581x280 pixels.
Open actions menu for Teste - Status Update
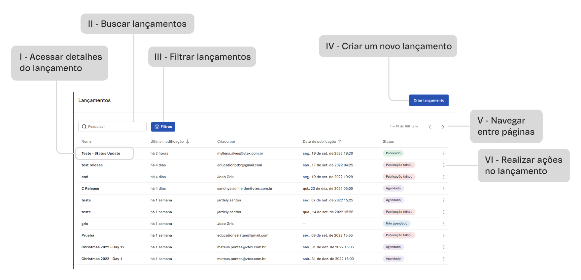[x=444, y=154]
